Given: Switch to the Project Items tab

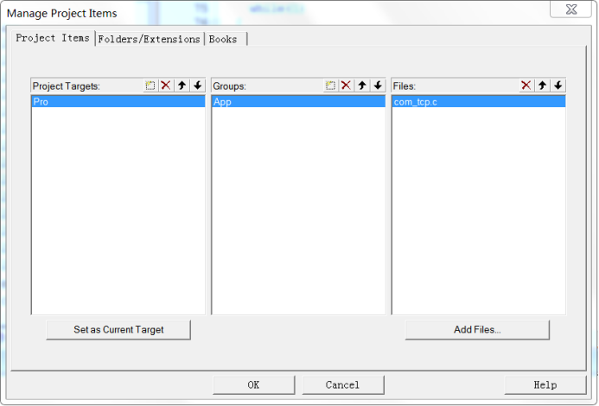Looking at the screenshot, I should point(53,38).
